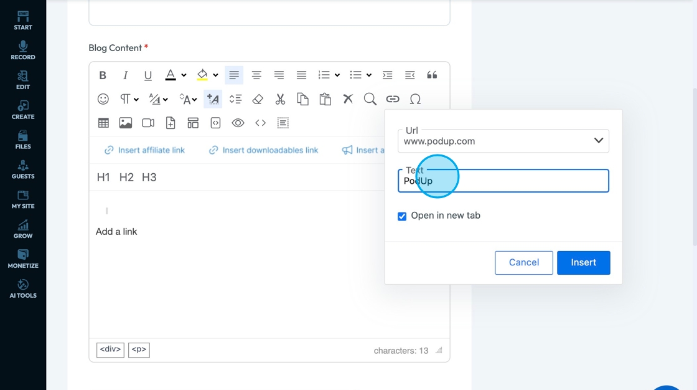This screenshot has width=697, height=390.
Task: Insert a numbered list
Action: coord(324,75)
